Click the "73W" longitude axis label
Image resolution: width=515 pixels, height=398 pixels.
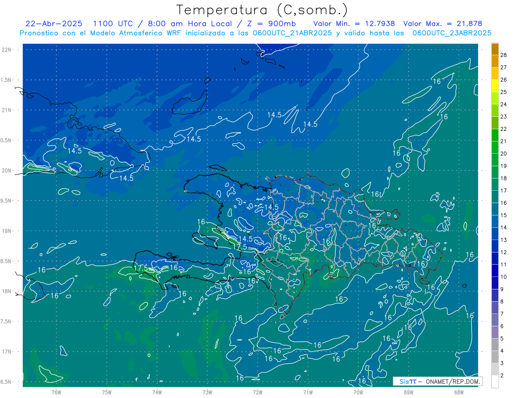click(x=207, y=392)
